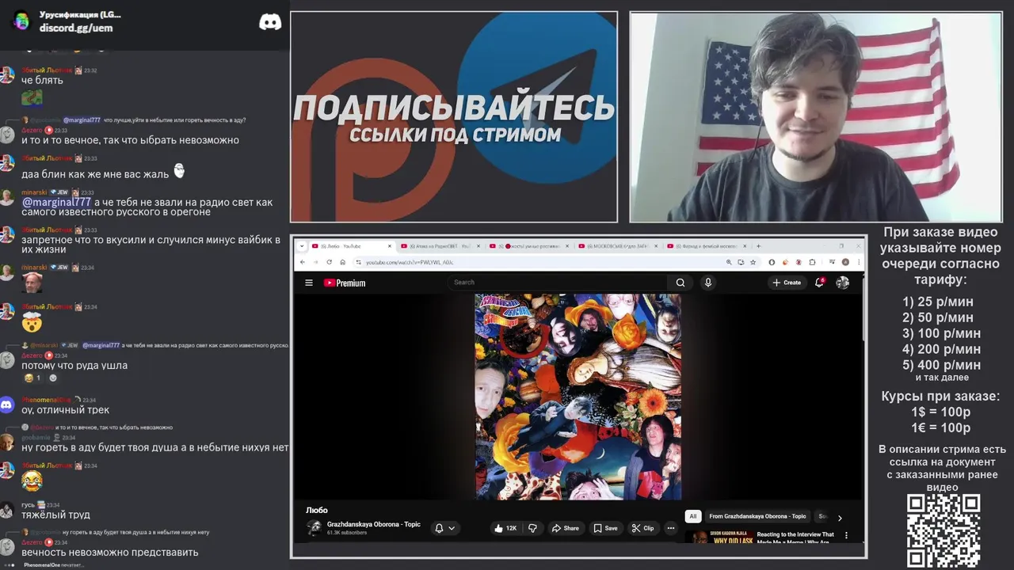This screenshot has height=570, width=1014.
Task: Click the message 'оу, отличный трек'
Action: tap(66, 410)
